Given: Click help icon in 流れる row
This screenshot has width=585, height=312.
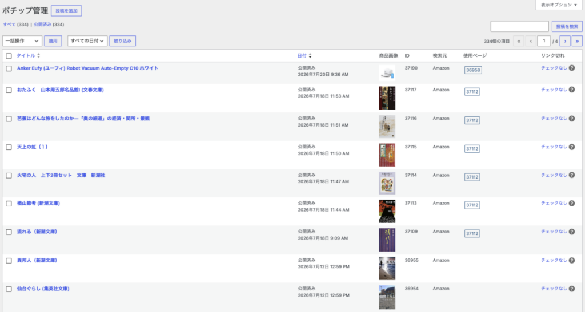Looking at the screenshot, I should 571,232.
